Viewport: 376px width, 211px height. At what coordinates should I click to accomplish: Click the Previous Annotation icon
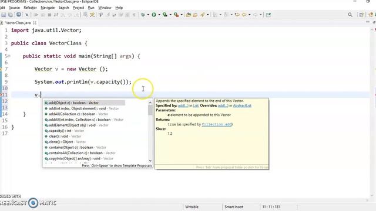pos(226,15)
